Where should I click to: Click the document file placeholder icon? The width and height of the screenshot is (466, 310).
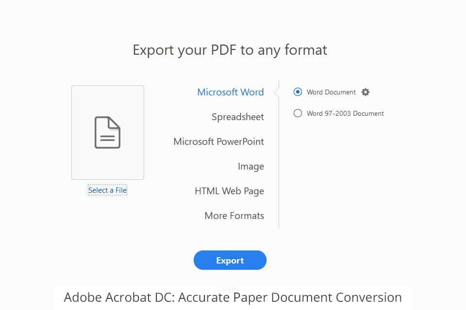pos(108,132)
